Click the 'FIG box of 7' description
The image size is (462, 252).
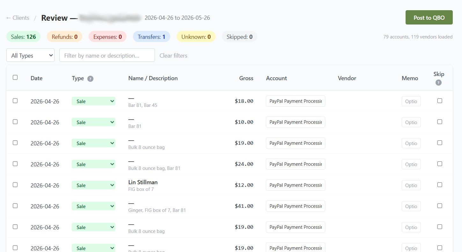pyautogui.click(x=141, y=189)
